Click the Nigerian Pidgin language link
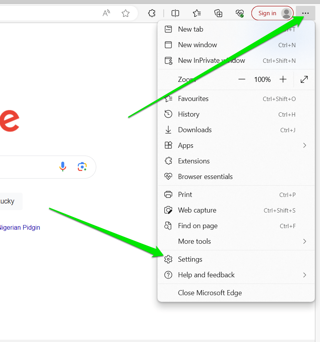The height and width of the screenshot is (342, 320). click(20, 227)
